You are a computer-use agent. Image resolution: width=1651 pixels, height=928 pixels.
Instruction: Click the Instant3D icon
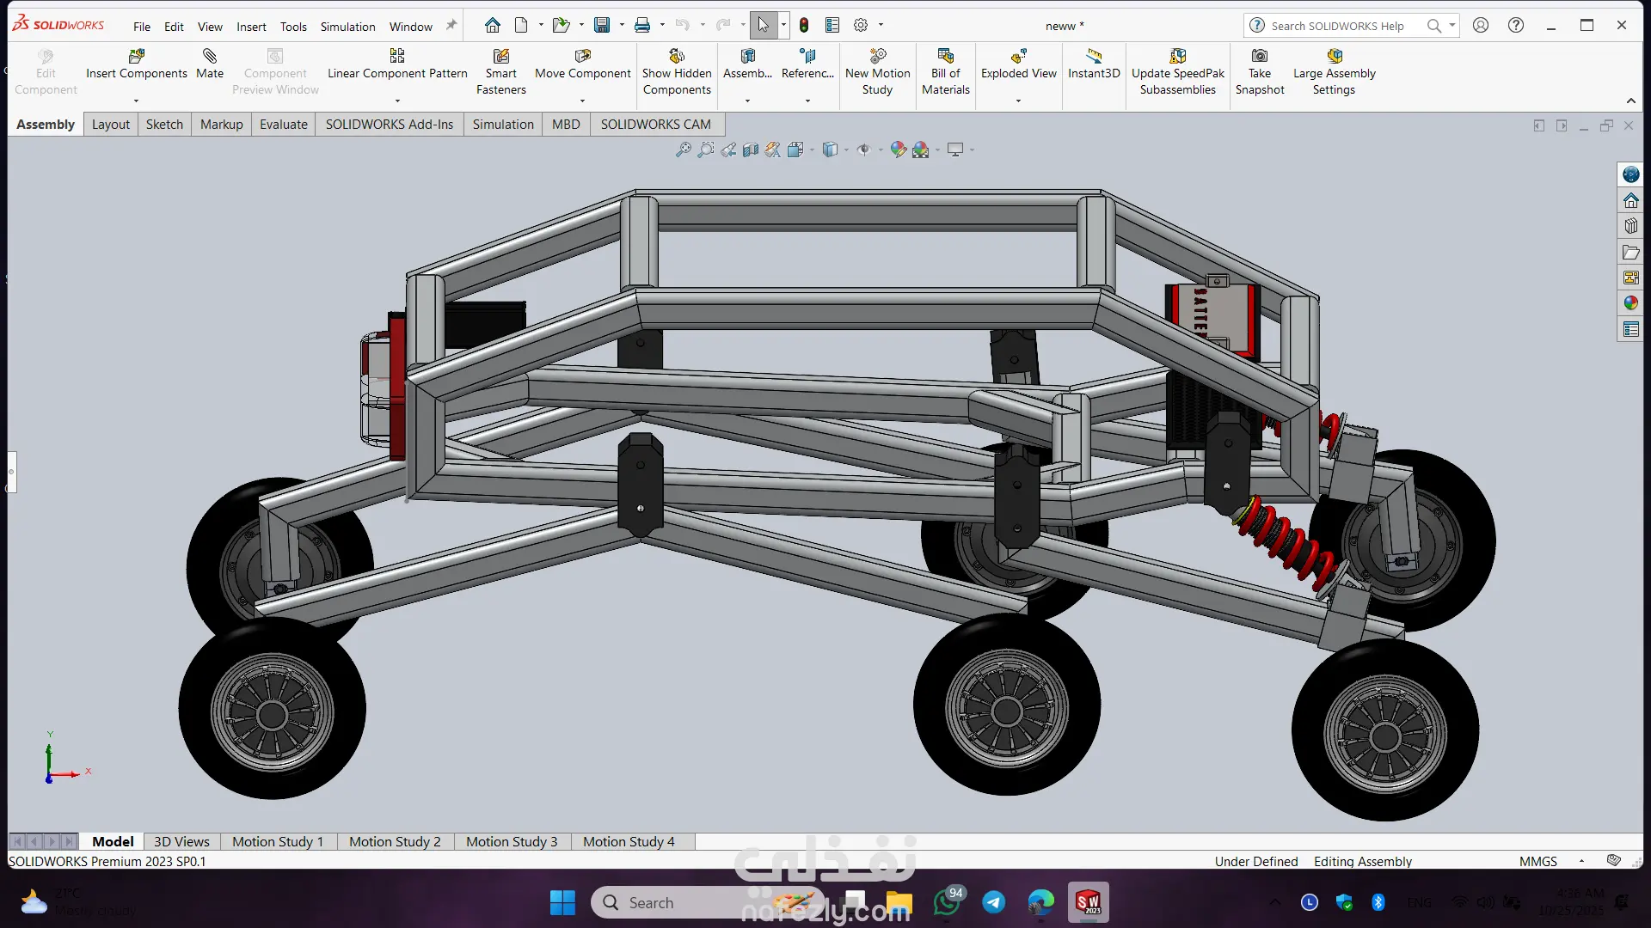tap(1093, 57)
